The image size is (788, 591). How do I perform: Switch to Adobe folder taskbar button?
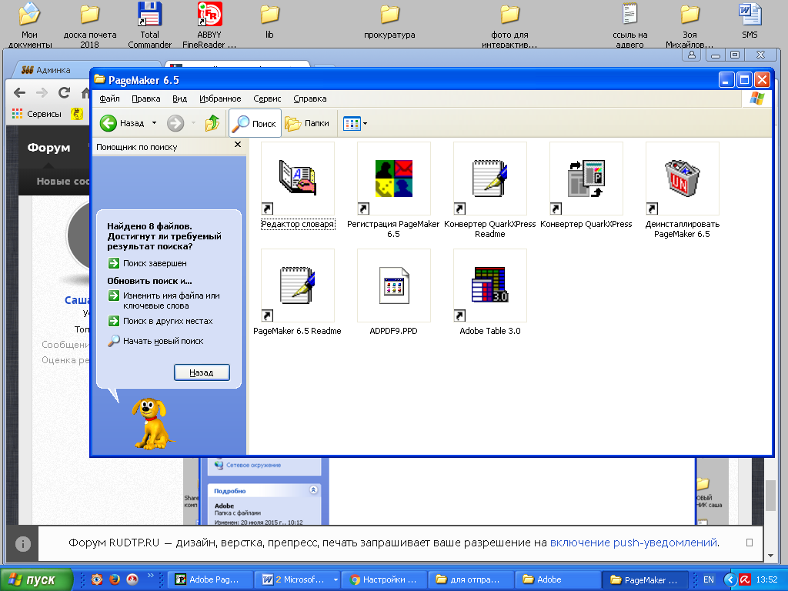[557, 579]
